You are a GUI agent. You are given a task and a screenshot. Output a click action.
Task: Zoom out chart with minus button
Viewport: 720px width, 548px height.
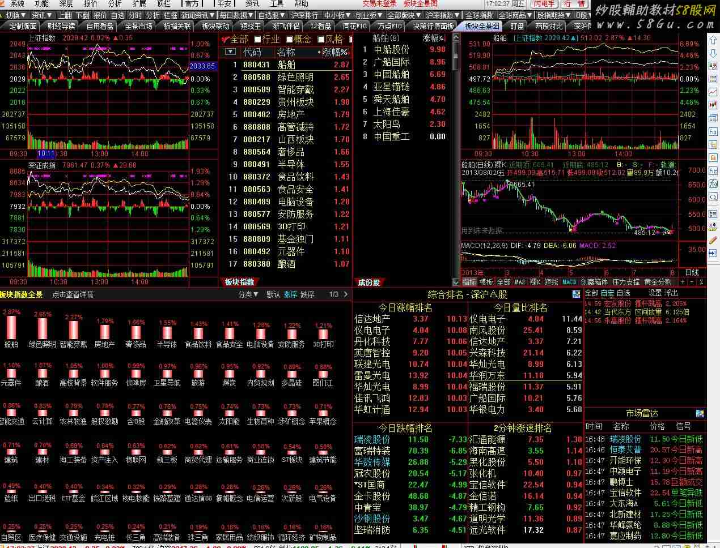[x=692, y=282]
